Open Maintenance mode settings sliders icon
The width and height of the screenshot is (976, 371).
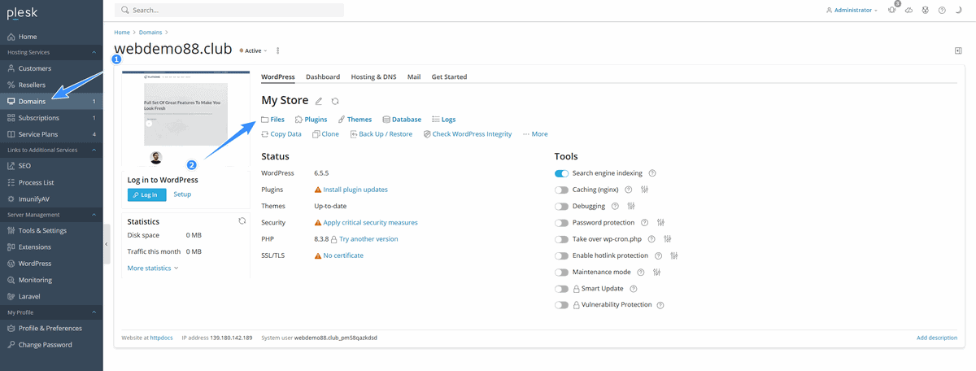click(x=656, y=272)
